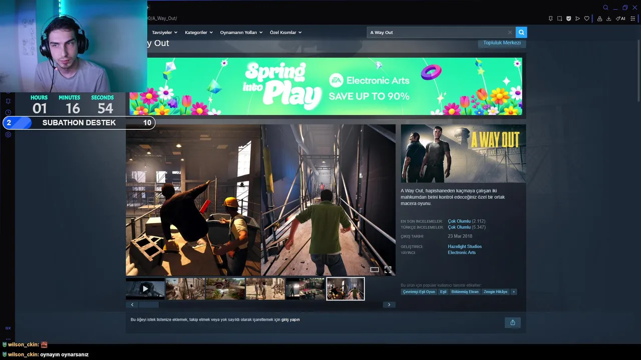The height and width of the screenshot is (360, 641).
Task: Click the 'giriş yapın' login link
Action: pyautogui.click(x=290, y=319)
